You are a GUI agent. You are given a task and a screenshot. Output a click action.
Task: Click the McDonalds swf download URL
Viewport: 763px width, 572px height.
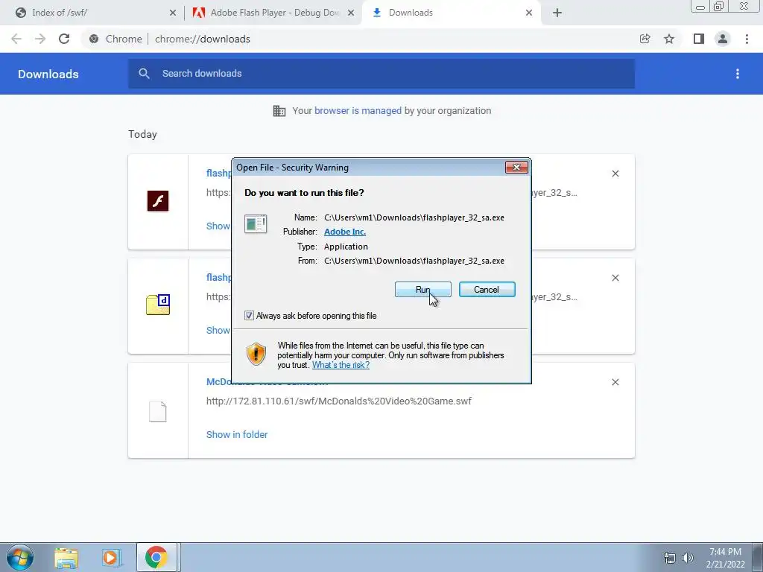tap(339, 401)
